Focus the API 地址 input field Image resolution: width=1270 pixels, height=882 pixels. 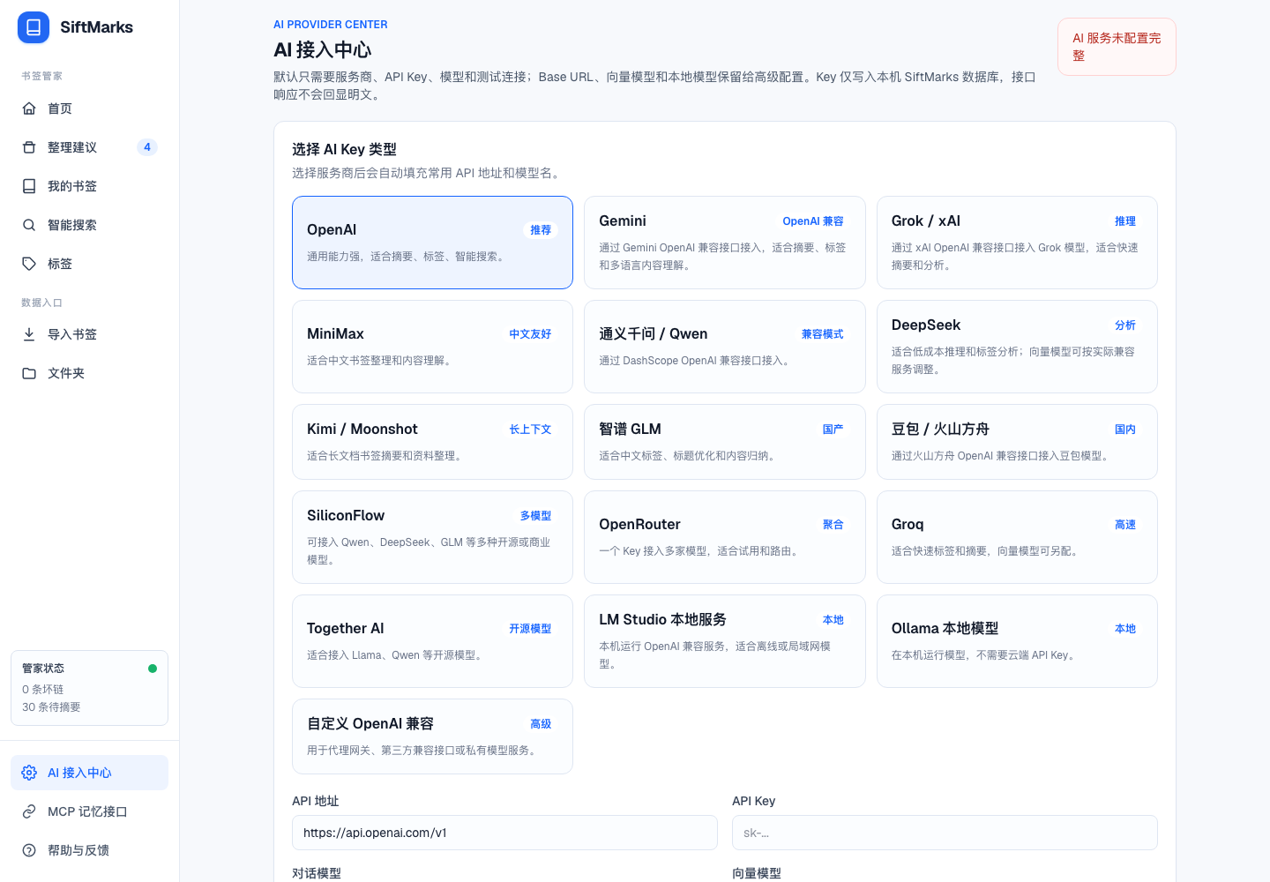point(504,833)
